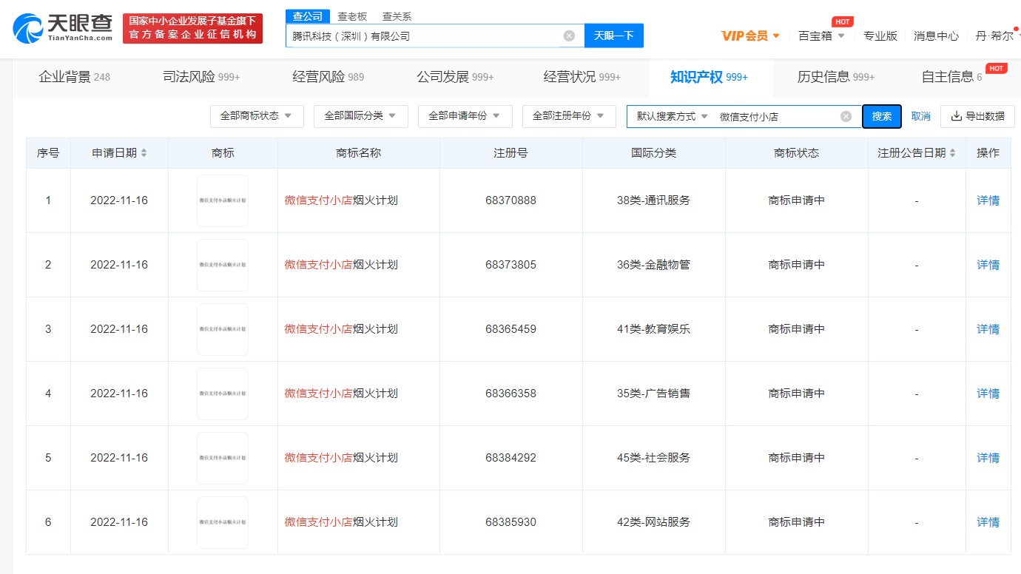The height and width of the screenshot is (574, 1021).
Task: Click the VIP会员 link
Action: click(x=744, y=36)
